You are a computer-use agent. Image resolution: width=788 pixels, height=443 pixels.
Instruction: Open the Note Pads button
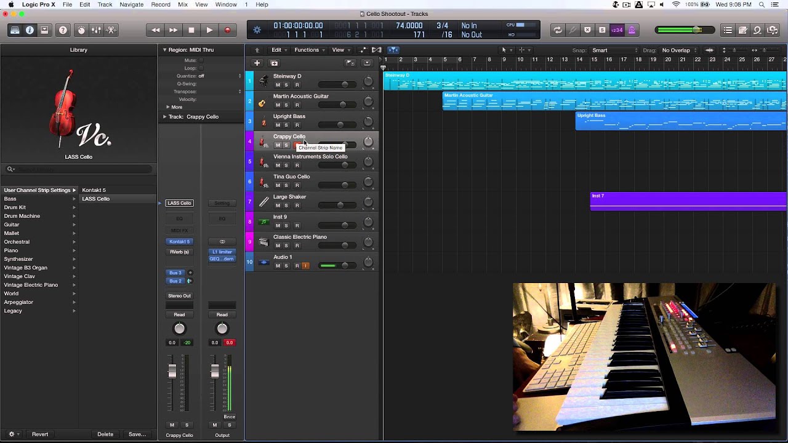click(743, 30)
